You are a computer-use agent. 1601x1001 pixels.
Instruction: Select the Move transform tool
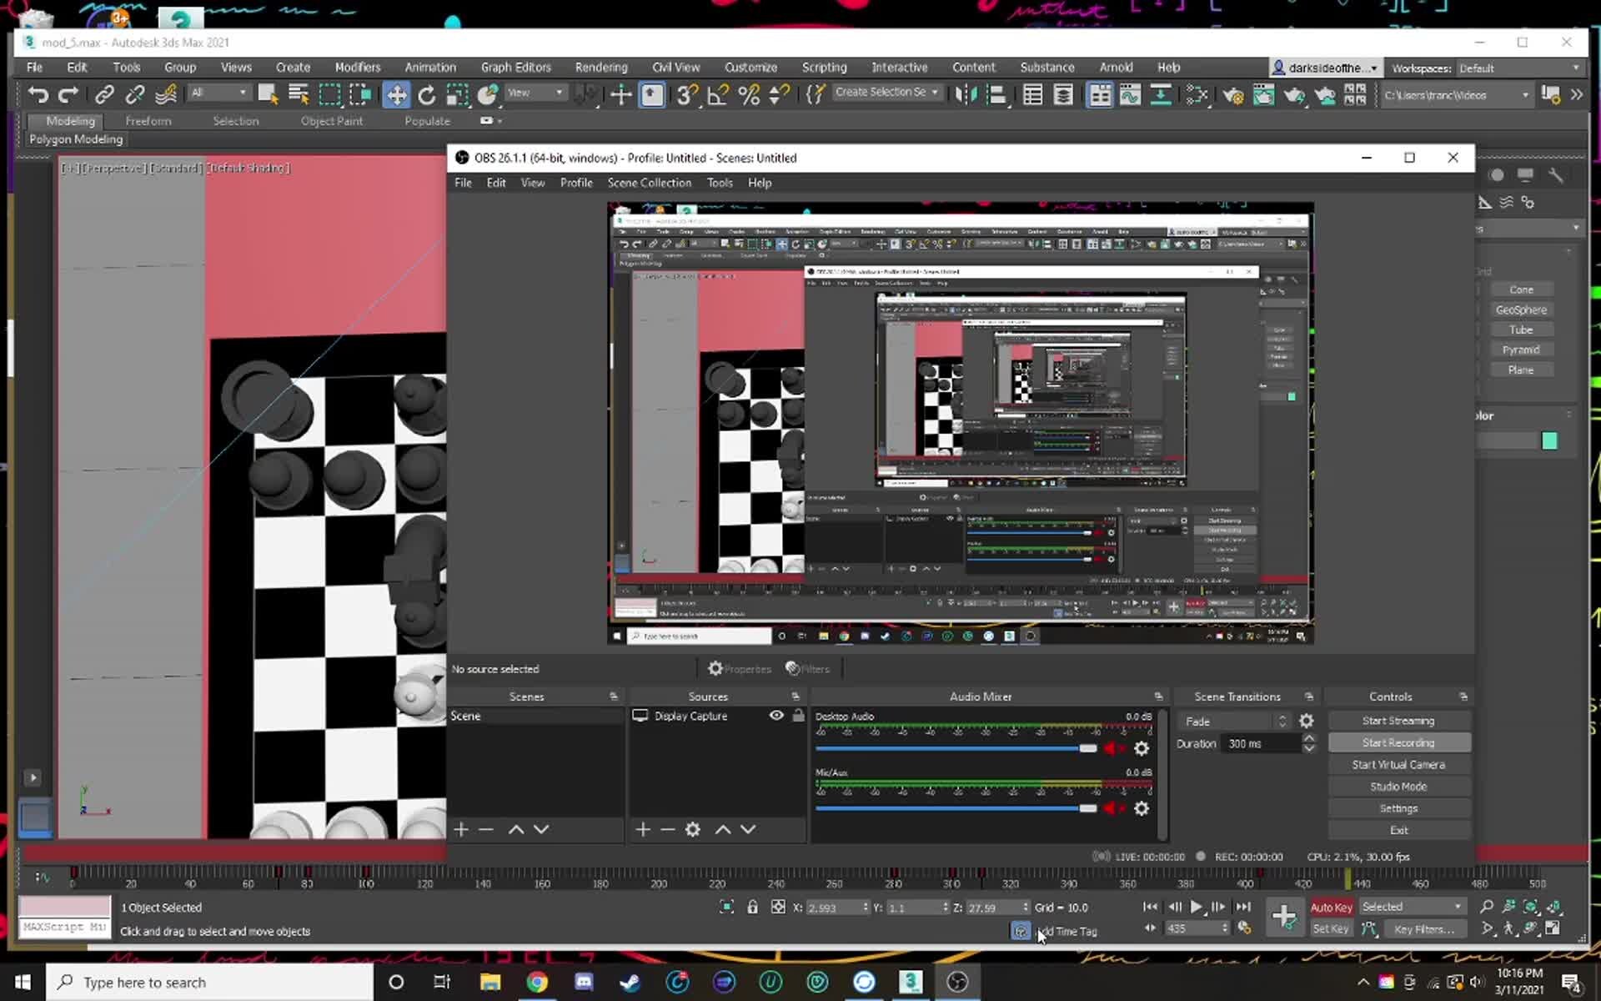pos(396,95)
